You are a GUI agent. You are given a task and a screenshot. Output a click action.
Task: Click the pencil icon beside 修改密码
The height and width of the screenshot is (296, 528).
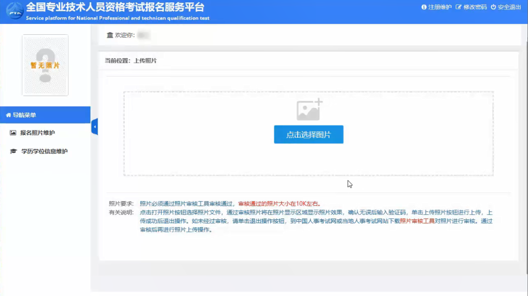tap(459, 7)
